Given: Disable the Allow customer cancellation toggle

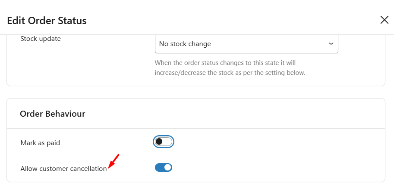Looking at the screenshot, I should pyautogui.click(x=164, y=167).
